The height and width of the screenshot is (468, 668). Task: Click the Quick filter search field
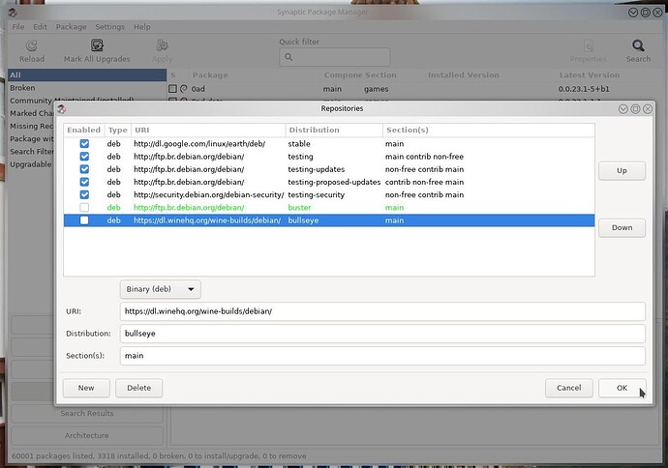[334, 58]
